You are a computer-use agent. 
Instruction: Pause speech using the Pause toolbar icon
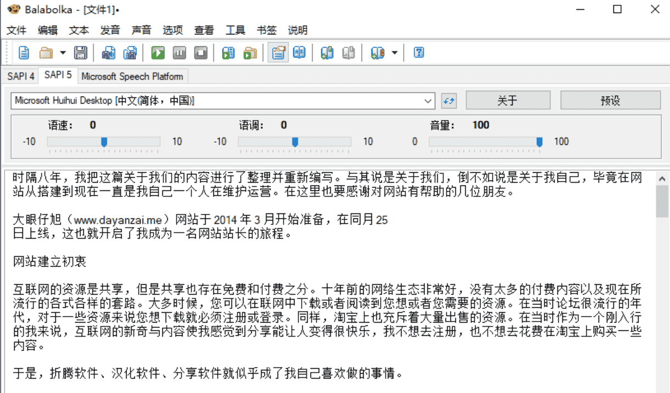pos(178,52)
